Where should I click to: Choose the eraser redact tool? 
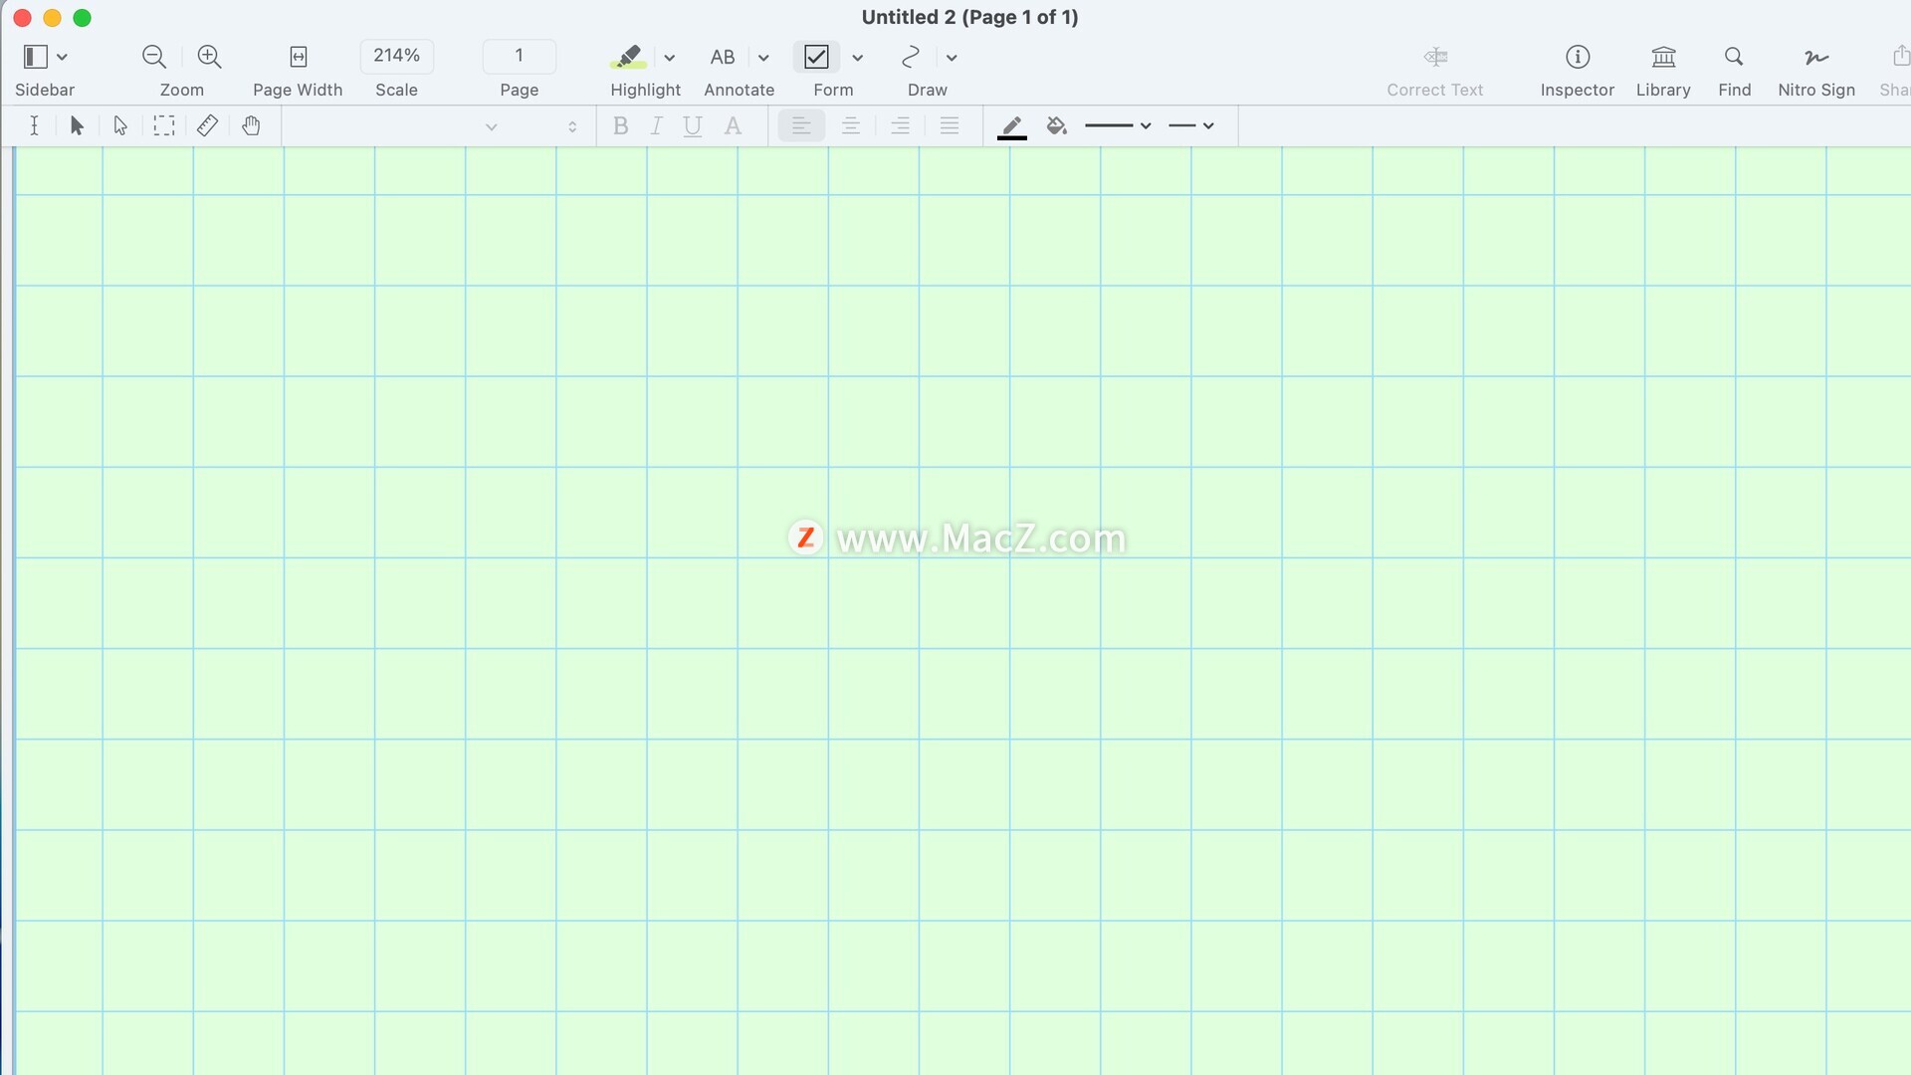click(207, 125)
